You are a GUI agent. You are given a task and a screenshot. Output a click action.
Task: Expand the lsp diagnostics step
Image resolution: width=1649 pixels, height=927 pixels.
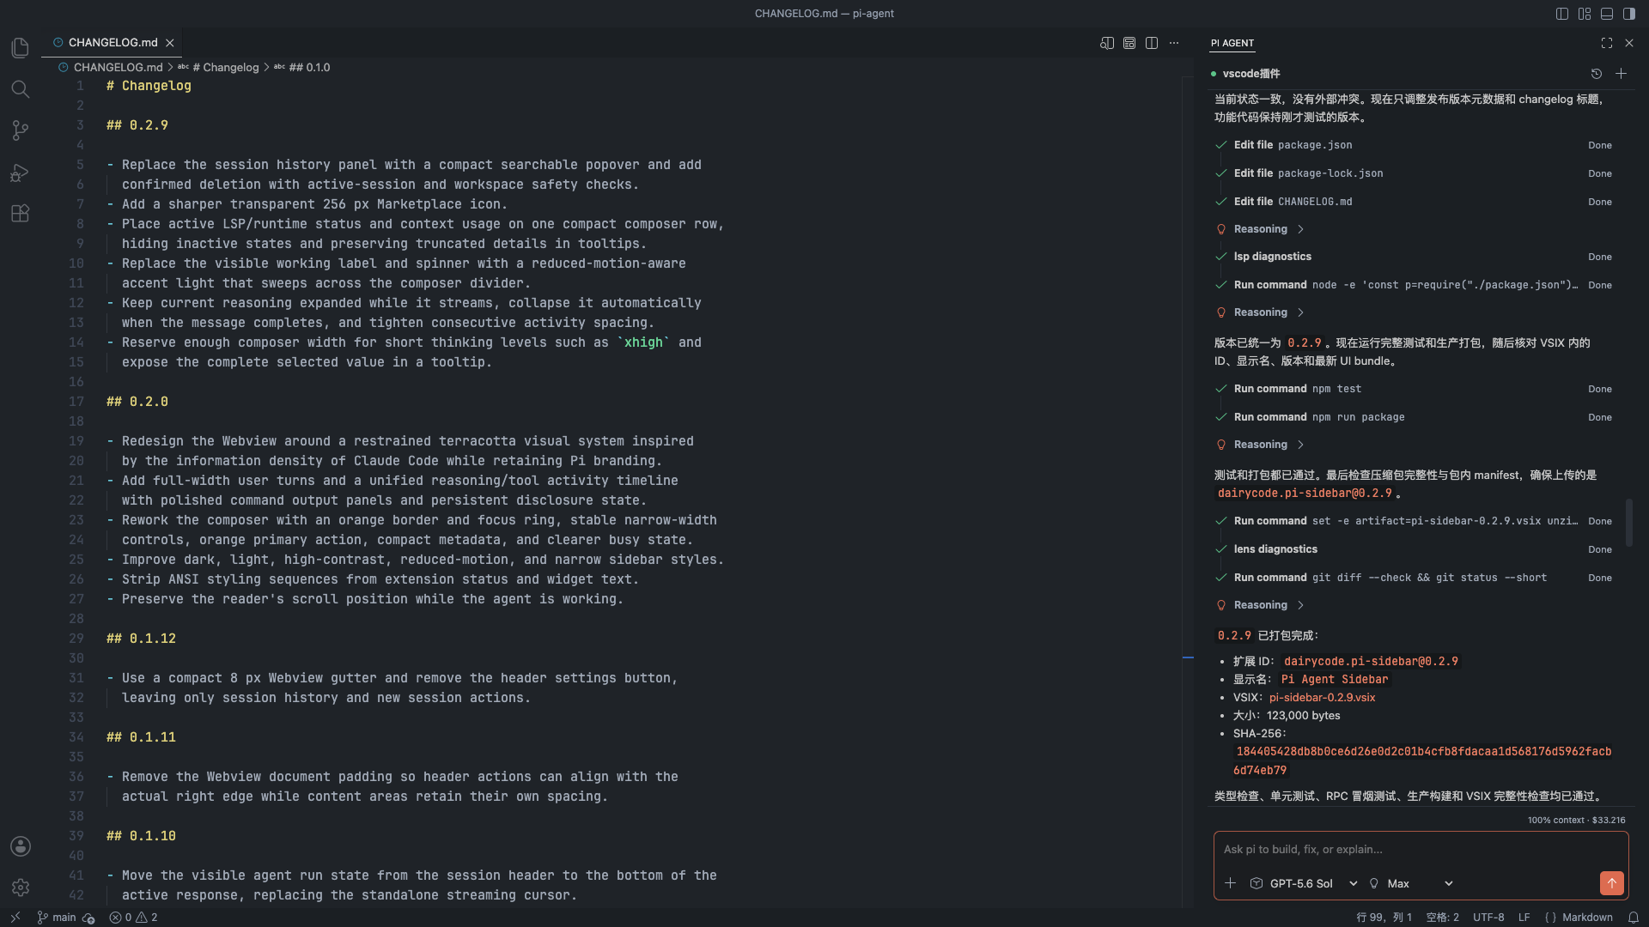(1414, 257)
